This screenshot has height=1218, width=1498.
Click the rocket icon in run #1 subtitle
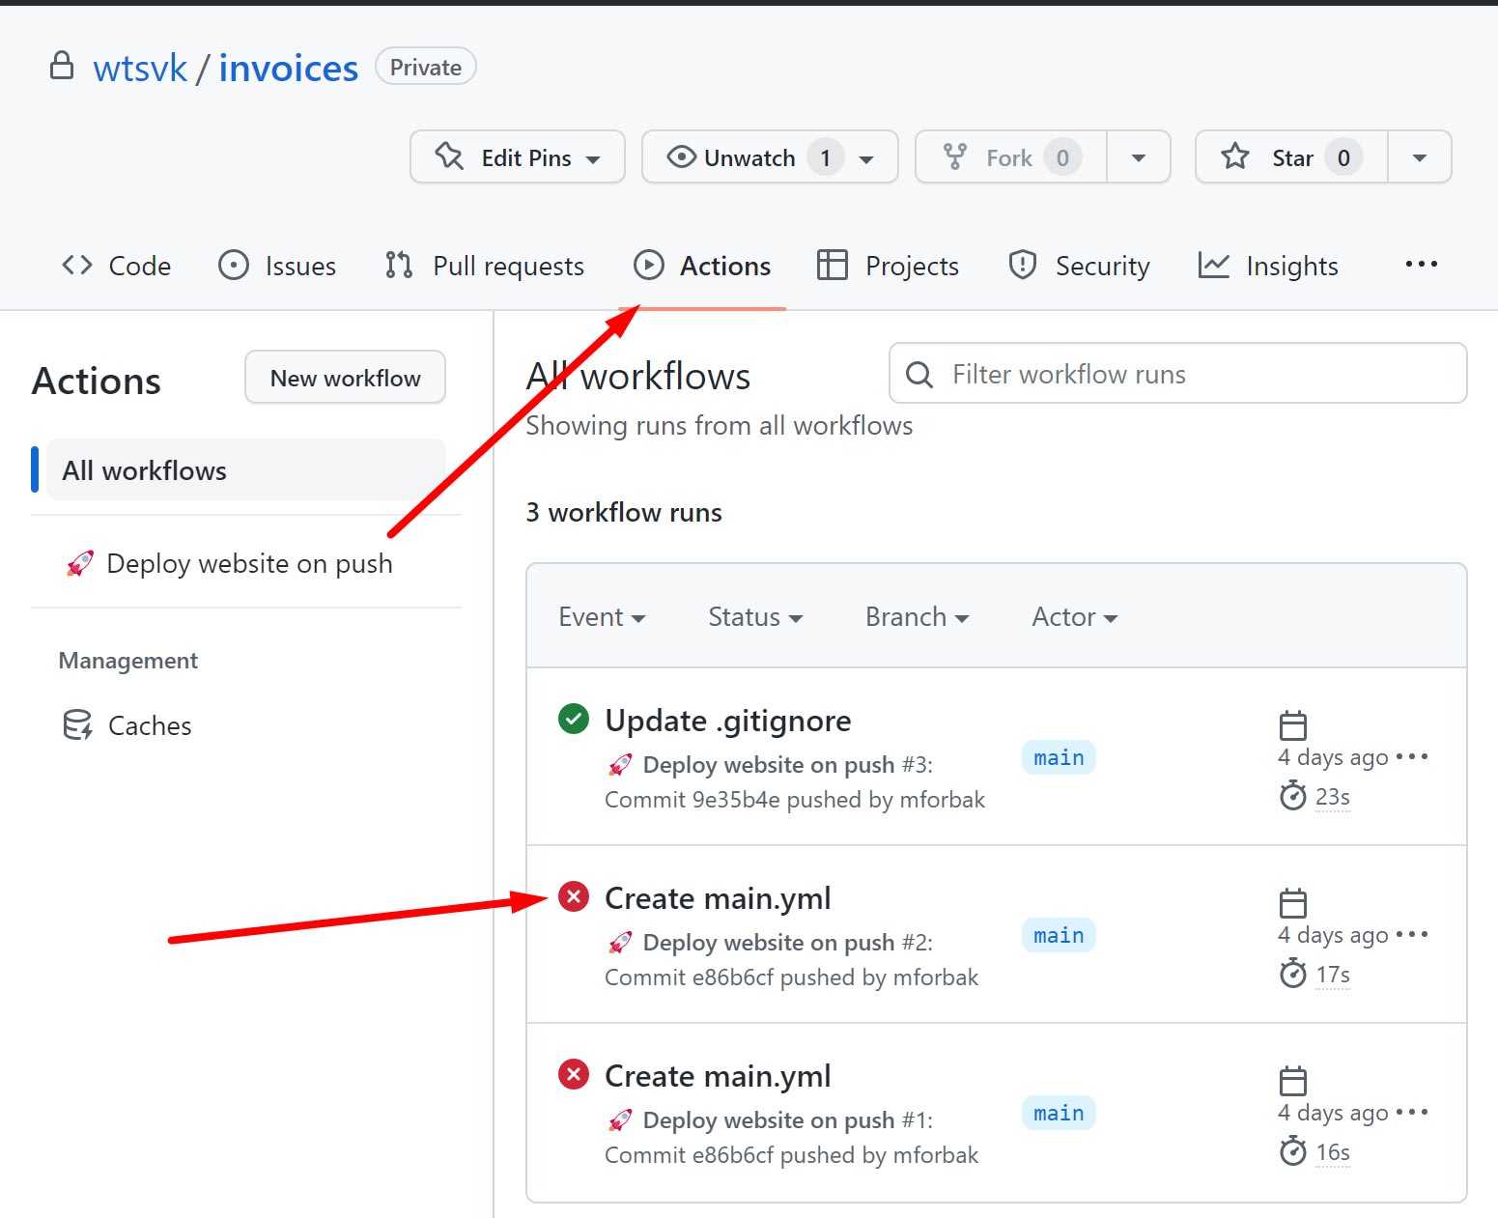620,1120
